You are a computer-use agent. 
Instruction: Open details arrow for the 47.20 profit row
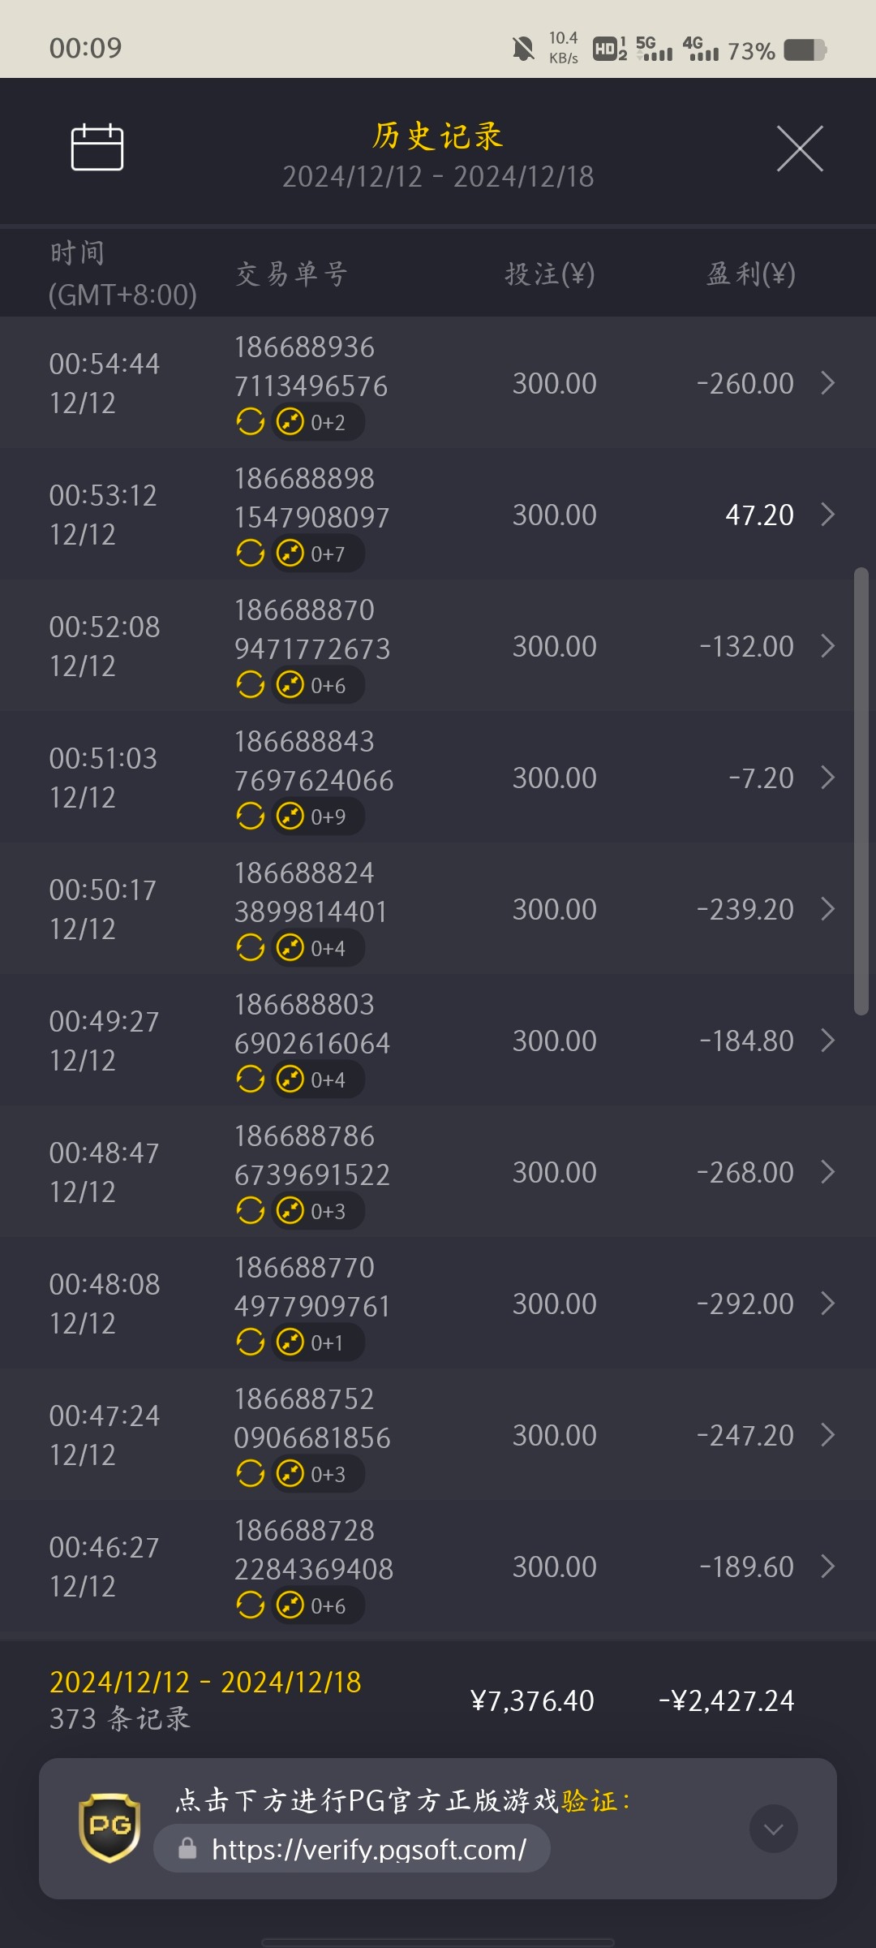827,515
